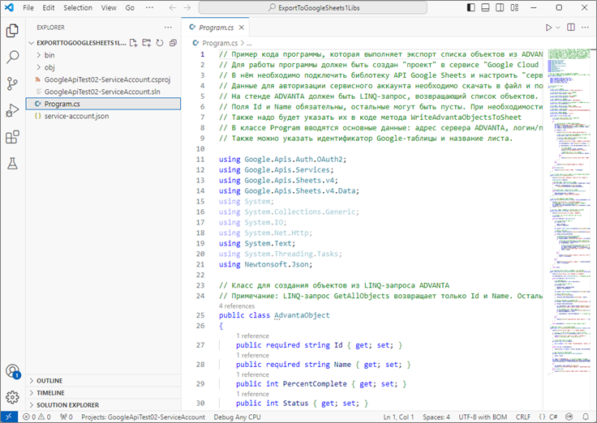The image size is (597, 423).
Task: Open run options dropdown arrow
Action: (558, 28)
